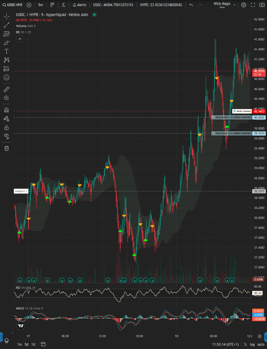Image resolution: width=267 pixels, height=349 pixels.
Task: Select the crosshair cursor tool
Action: tap(6, 16)
